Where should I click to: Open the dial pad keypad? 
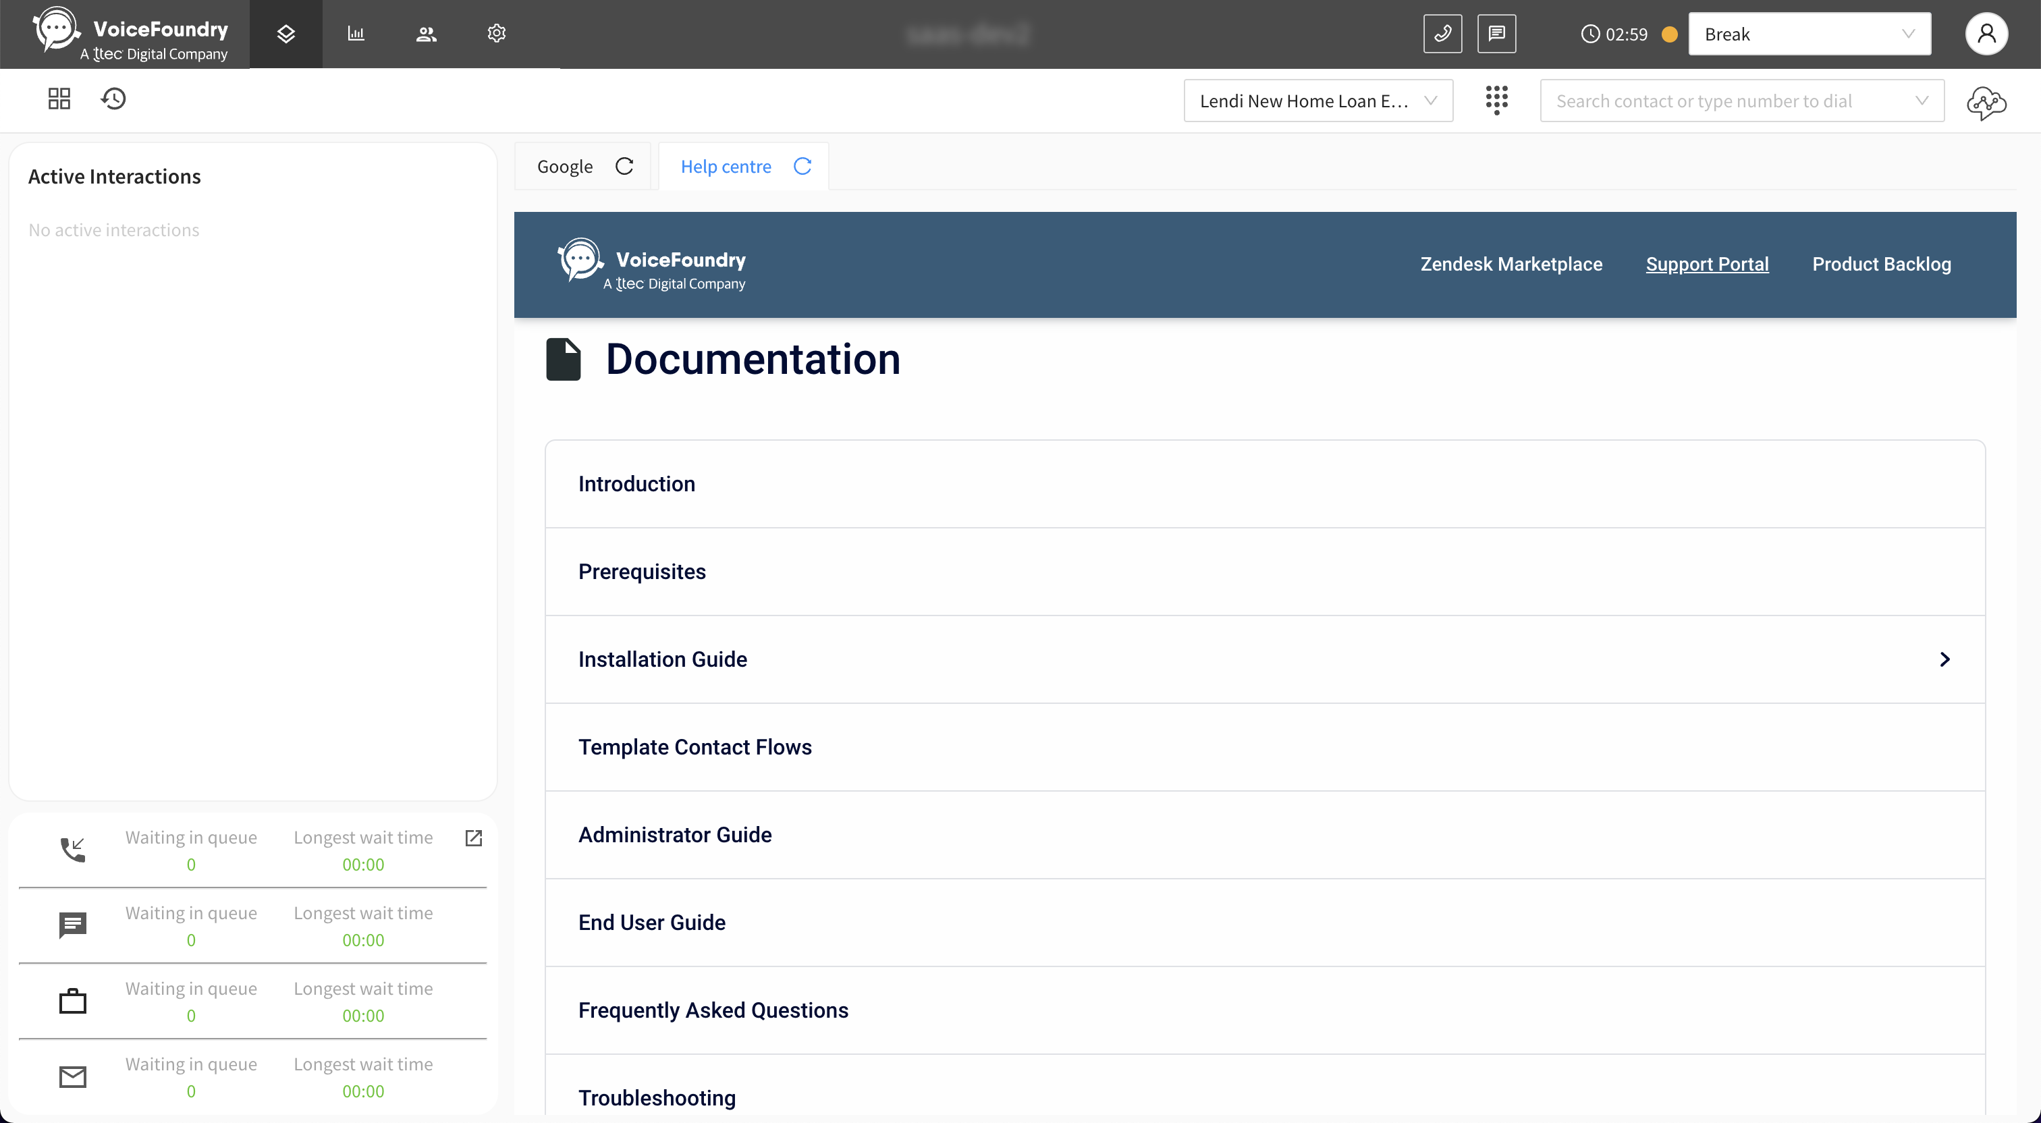[1497, 100]
